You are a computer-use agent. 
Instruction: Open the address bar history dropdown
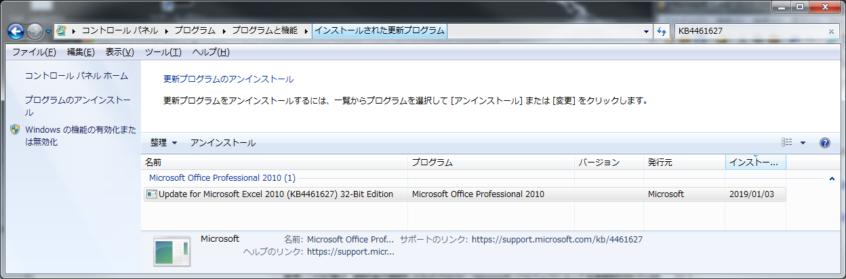click(x=646, y=32)
